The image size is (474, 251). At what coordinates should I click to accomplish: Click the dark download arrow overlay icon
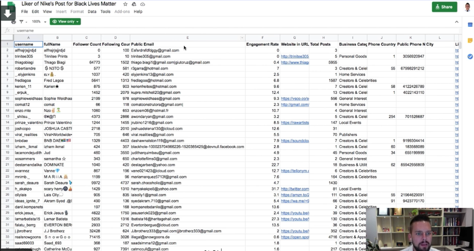(8, 14)
